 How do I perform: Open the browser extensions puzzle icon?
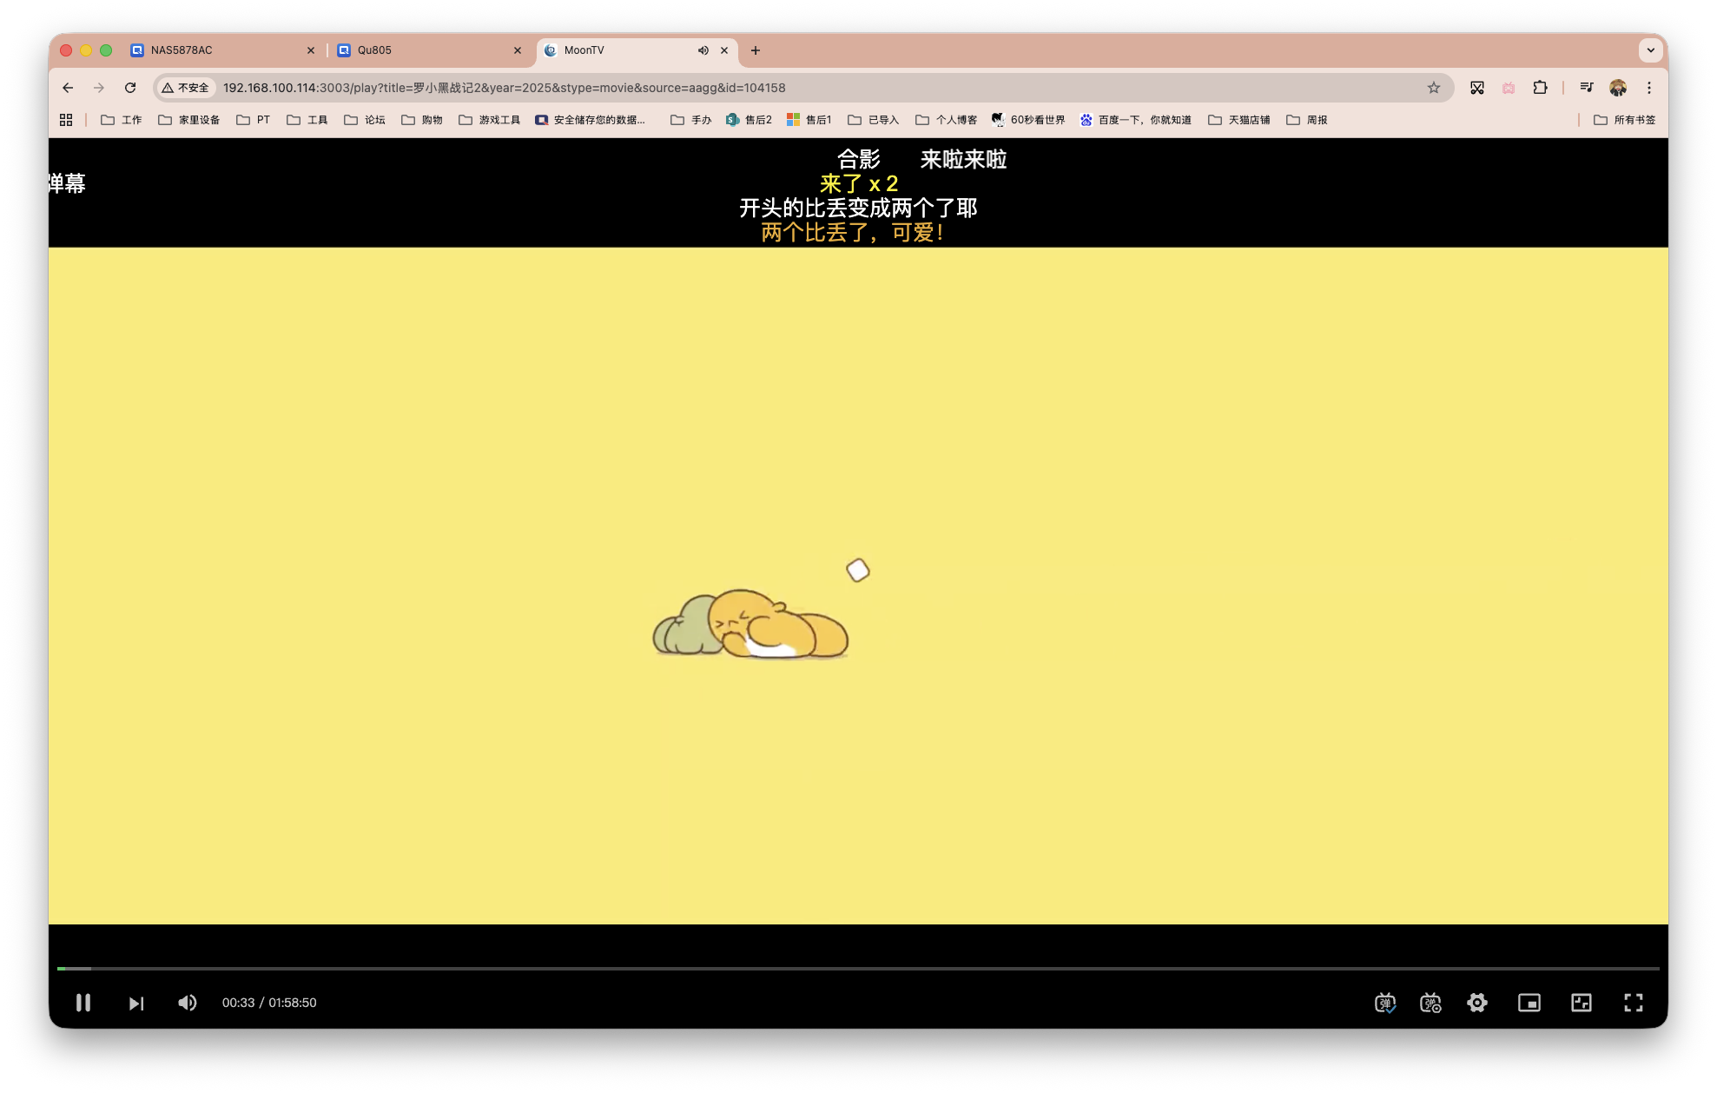(x=1541, y=87)
